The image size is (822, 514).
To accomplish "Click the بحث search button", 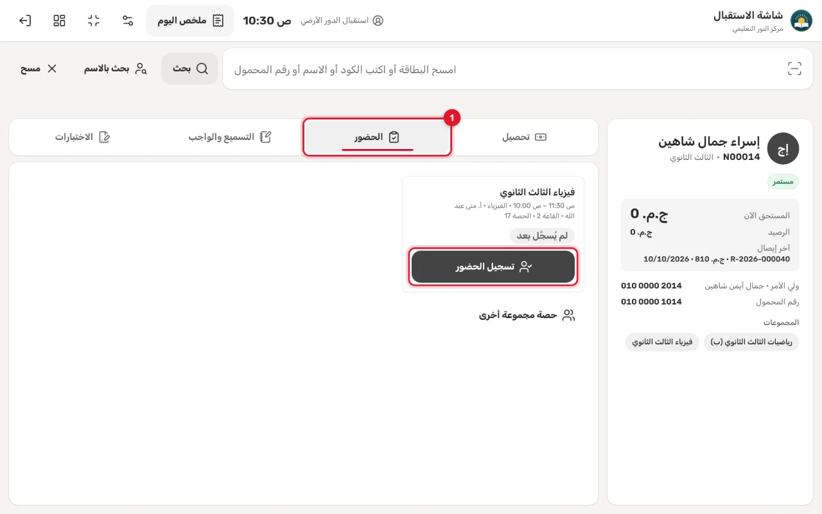I will 190,69.
